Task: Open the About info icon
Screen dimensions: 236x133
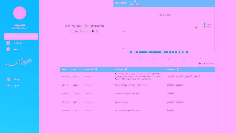Action: (8, 49)
